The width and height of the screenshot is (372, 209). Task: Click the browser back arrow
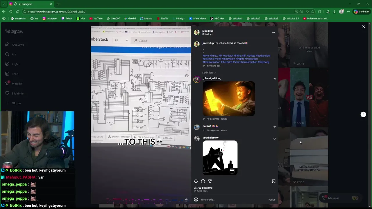tap(4, 12)
